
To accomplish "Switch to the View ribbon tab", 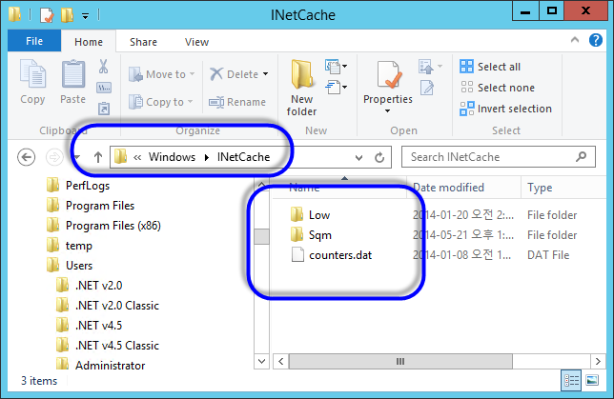I will (196, 42).
